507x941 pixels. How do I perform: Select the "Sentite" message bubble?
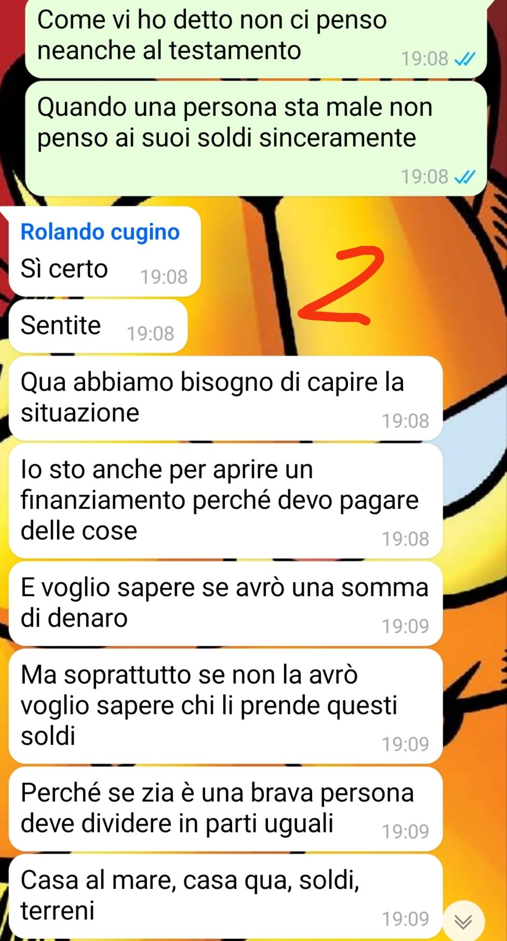98,326
